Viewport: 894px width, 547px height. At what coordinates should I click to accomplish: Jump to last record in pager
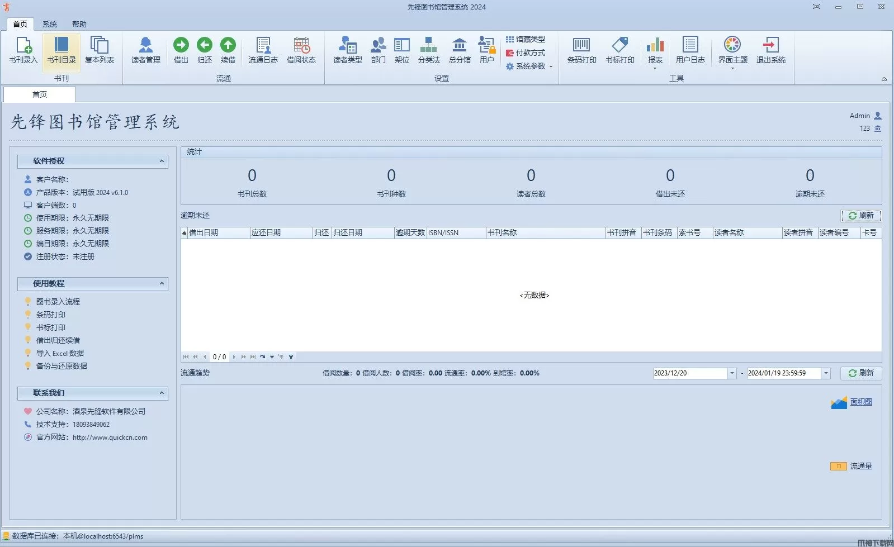pyautogui.click(x=253, y=356)
